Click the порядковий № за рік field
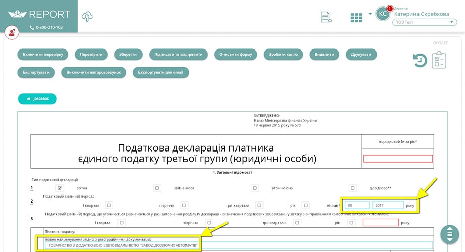465x252 pixels. coord(398,159)
